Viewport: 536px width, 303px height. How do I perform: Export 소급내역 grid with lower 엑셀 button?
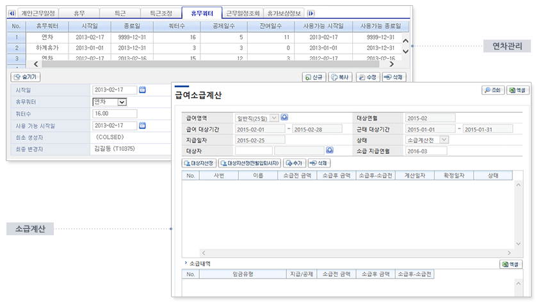click(x=510, y=264)
